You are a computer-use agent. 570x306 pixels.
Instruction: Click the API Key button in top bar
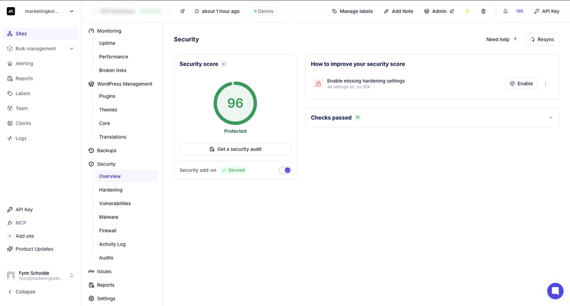pos(547,11)
